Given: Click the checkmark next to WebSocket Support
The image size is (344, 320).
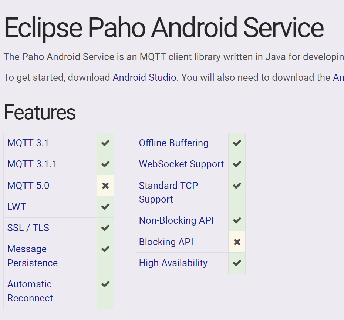Looking at the screenshot, I should click(237, 164).
